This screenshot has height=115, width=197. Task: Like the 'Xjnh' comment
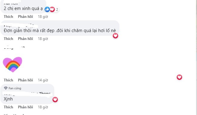8,107
